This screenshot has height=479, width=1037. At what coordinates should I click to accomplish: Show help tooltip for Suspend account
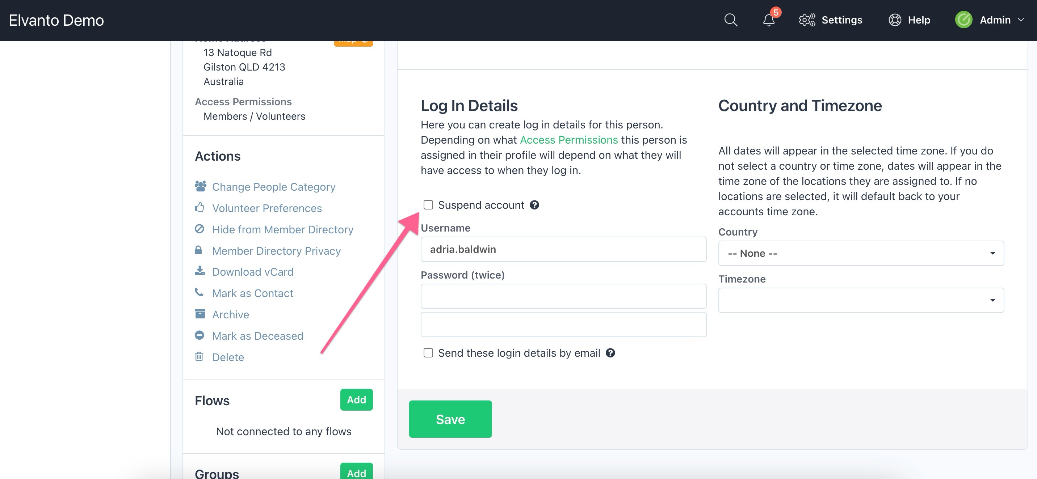click(534, 205)
